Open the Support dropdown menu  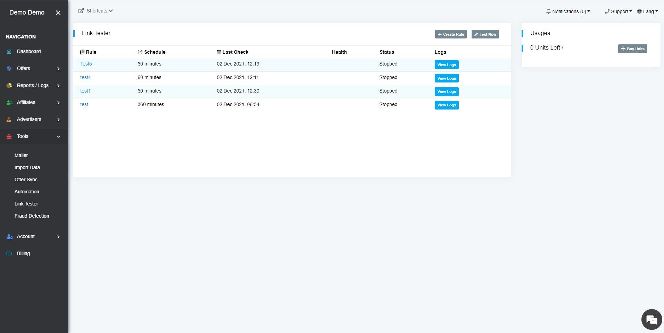coord(618,11)
